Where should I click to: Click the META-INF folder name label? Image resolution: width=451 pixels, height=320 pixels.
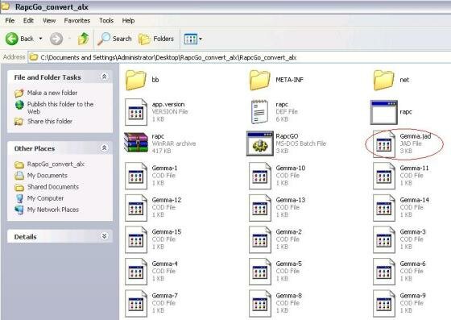(289, 80)
